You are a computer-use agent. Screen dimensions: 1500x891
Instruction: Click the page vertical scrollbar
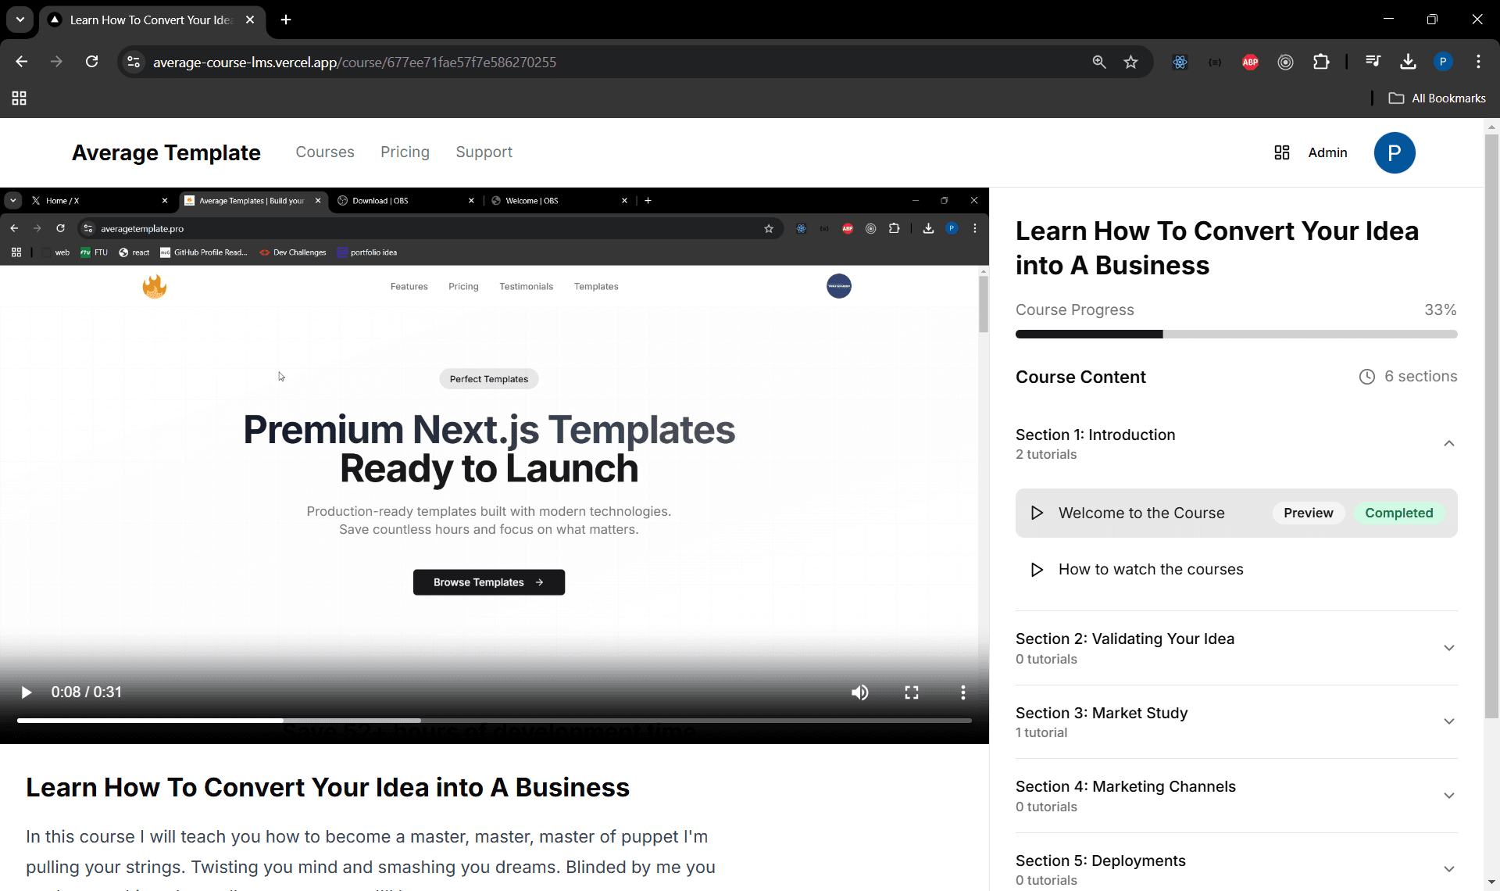(x=1491, y=426)
